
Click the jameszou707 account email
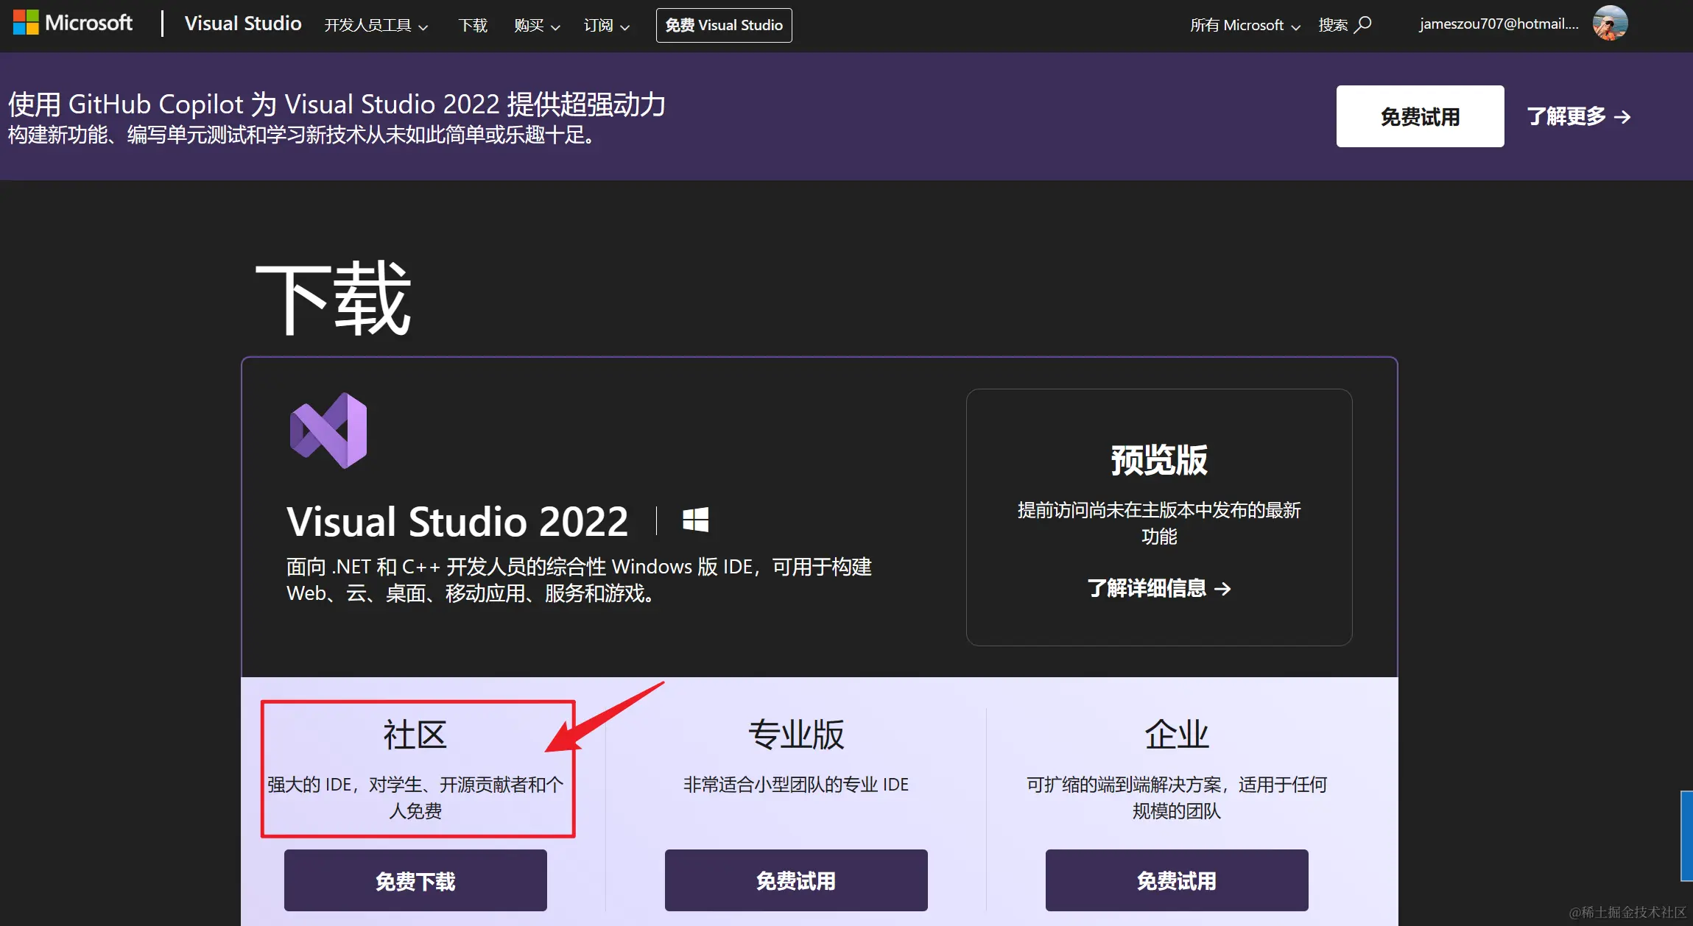point(1499,24)
